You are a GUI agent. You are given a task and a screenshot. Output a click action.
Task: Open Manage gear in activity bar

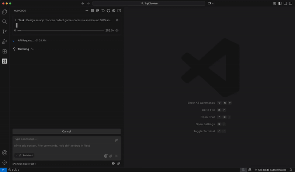4,162
